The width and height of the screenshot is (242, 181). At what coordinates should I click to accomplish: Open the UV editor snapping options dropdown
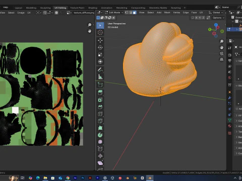[50, 13]
